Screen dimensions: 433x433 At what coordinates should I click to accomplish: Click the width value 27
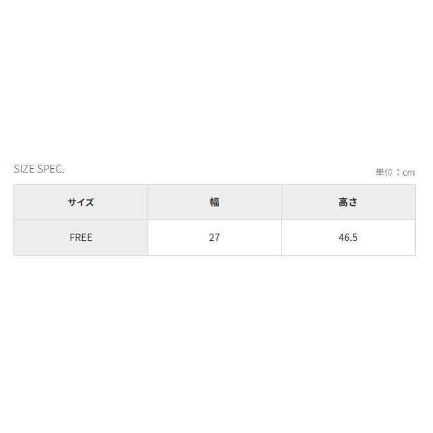(x=215, y=238)
